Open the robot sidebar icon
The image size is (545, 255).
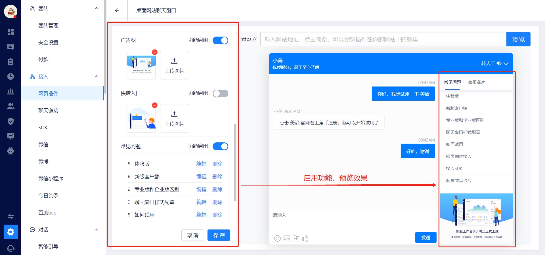click(11, 151)
